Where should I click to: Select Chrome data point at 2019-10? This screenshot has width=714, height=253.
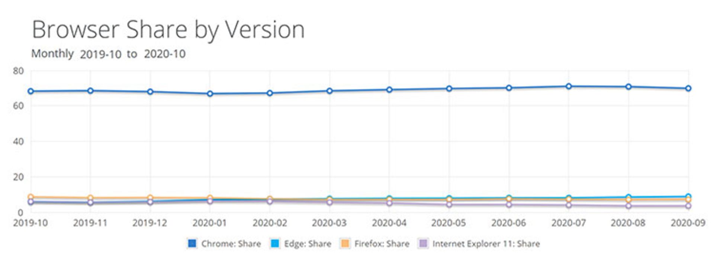click(31, 91)
